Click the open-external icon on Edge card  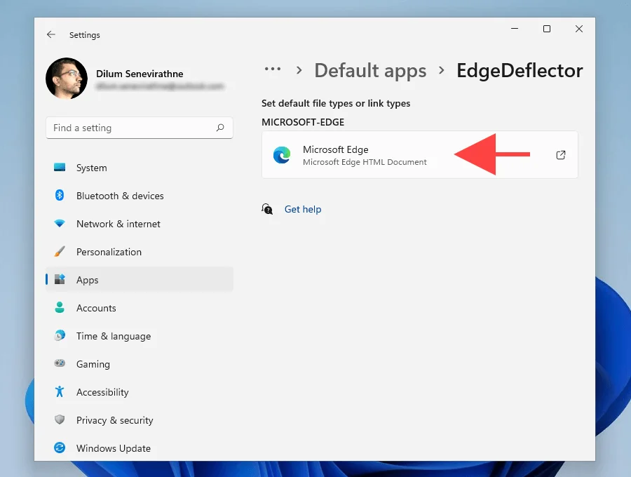click(561, 155)
